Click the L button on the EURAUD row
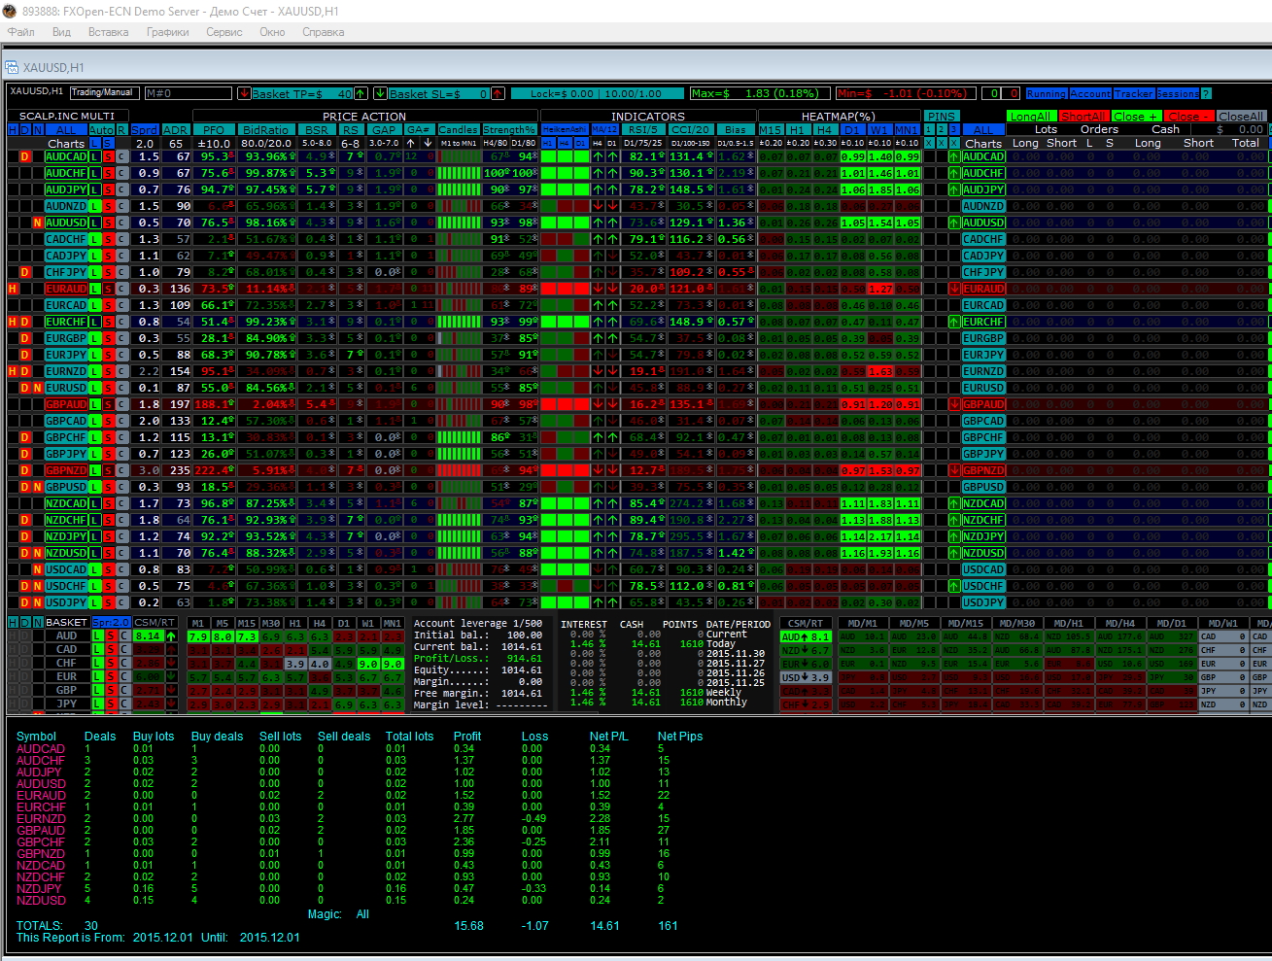The width and height of the screenshot is (1272, 961). tap(95, 289)
